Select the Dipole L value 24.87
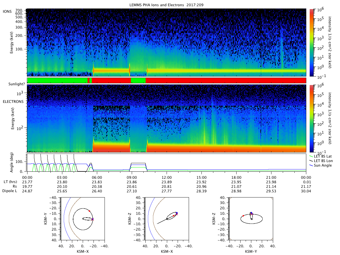This screenshot has width=340, height=255. (27, 191)
